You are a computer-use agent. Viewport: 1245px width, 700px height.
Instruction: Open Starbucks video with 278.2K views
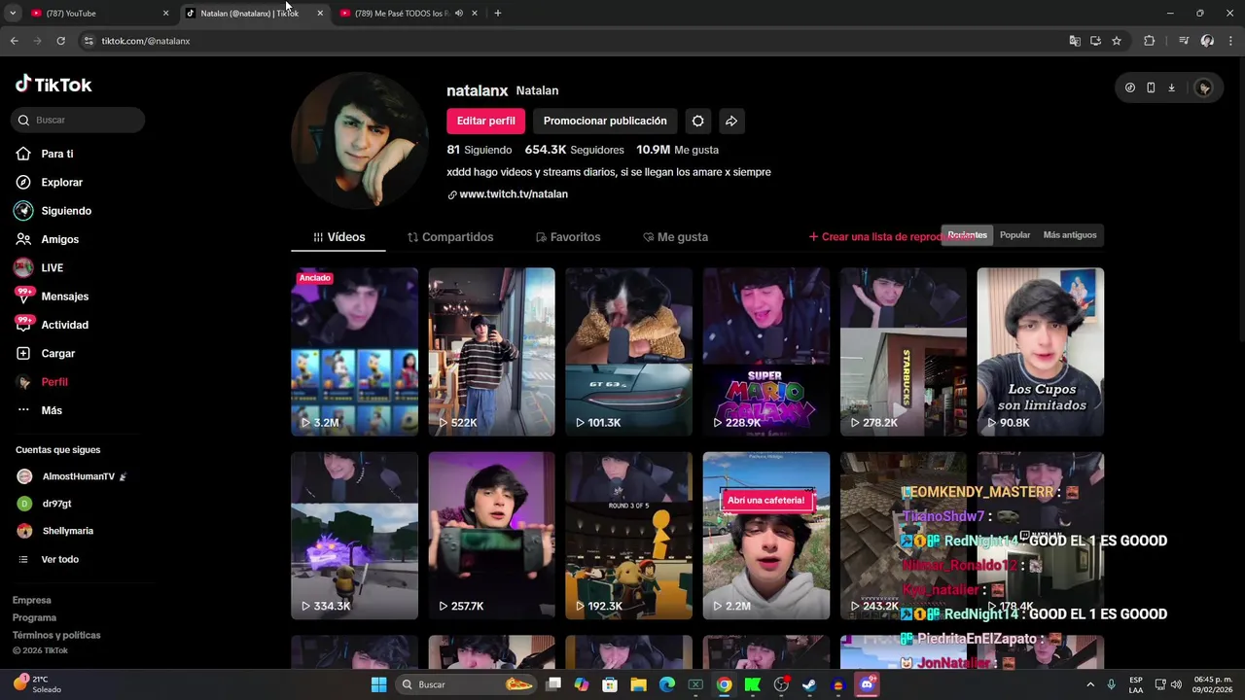click(904, 352)
